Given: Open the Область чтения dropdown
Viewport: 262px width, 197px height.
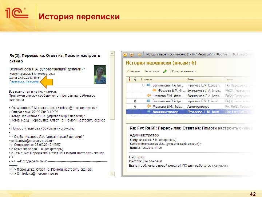Looking at the screenshot, I should [183, 71].
